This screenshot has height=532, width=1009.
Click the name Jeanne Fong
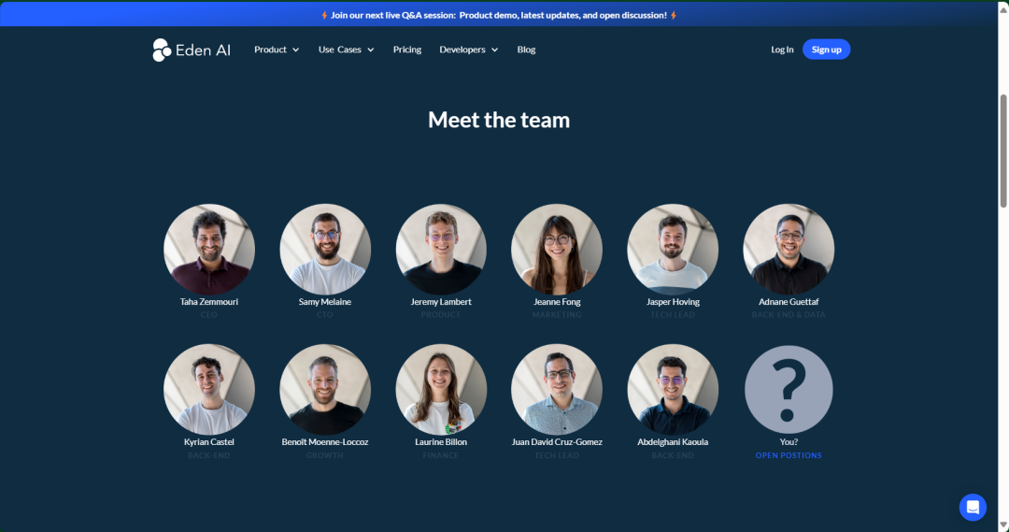[557, 302]
